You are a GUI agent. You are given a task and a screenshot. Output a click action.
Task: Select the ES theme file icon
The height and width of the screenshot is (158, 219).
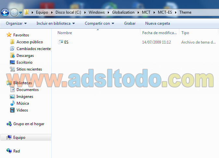60,42
